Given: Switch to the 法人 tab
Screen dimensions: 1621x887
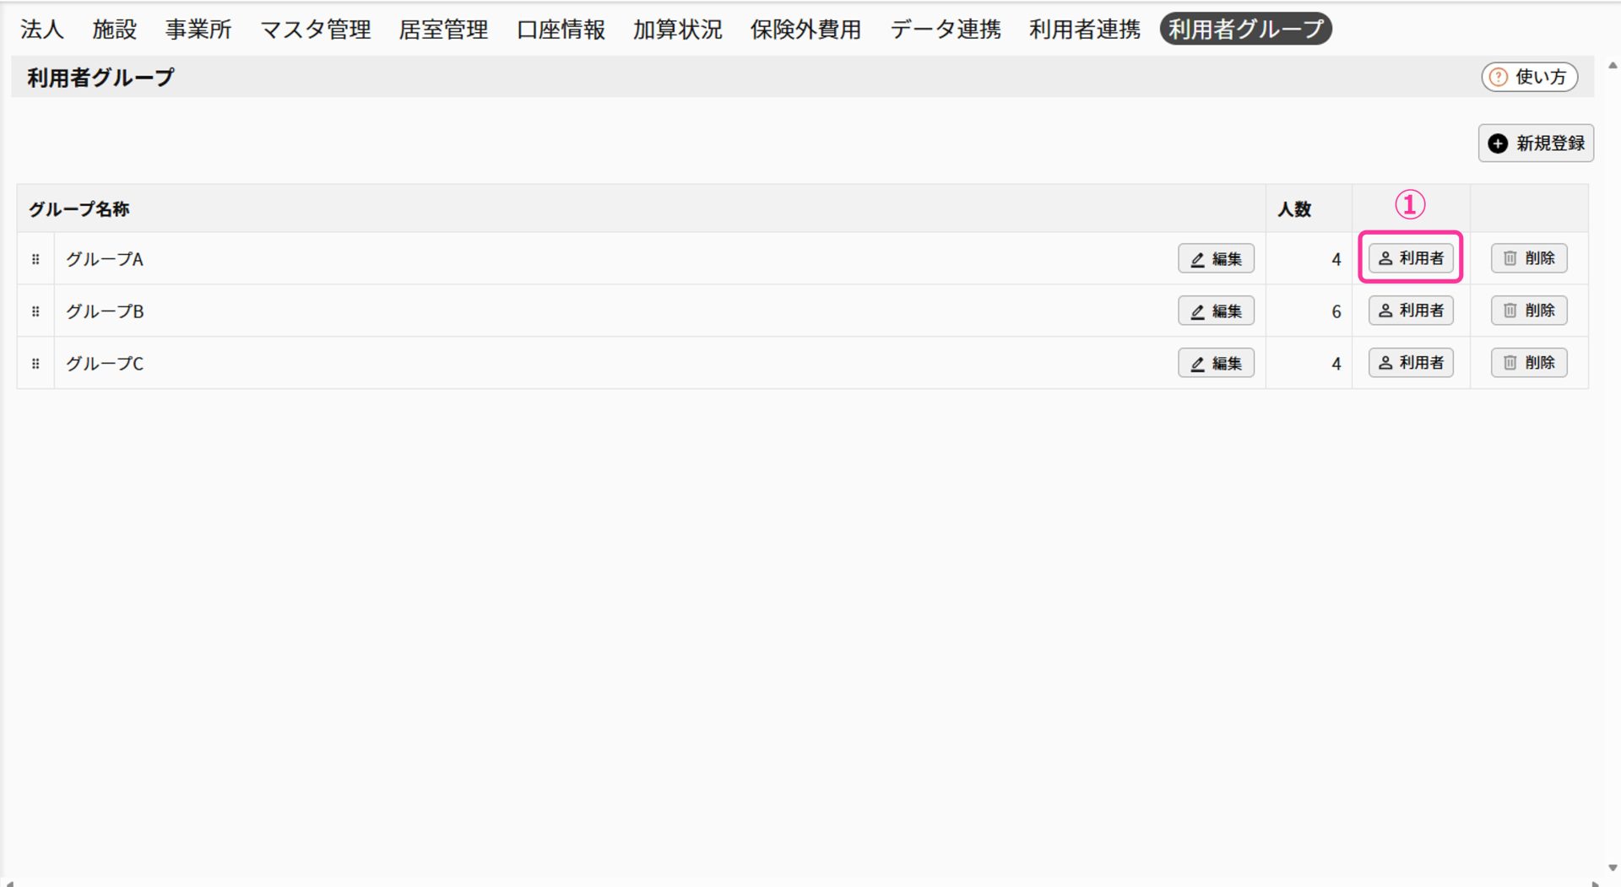Looking at the screenshot, I should click(42, 30).
